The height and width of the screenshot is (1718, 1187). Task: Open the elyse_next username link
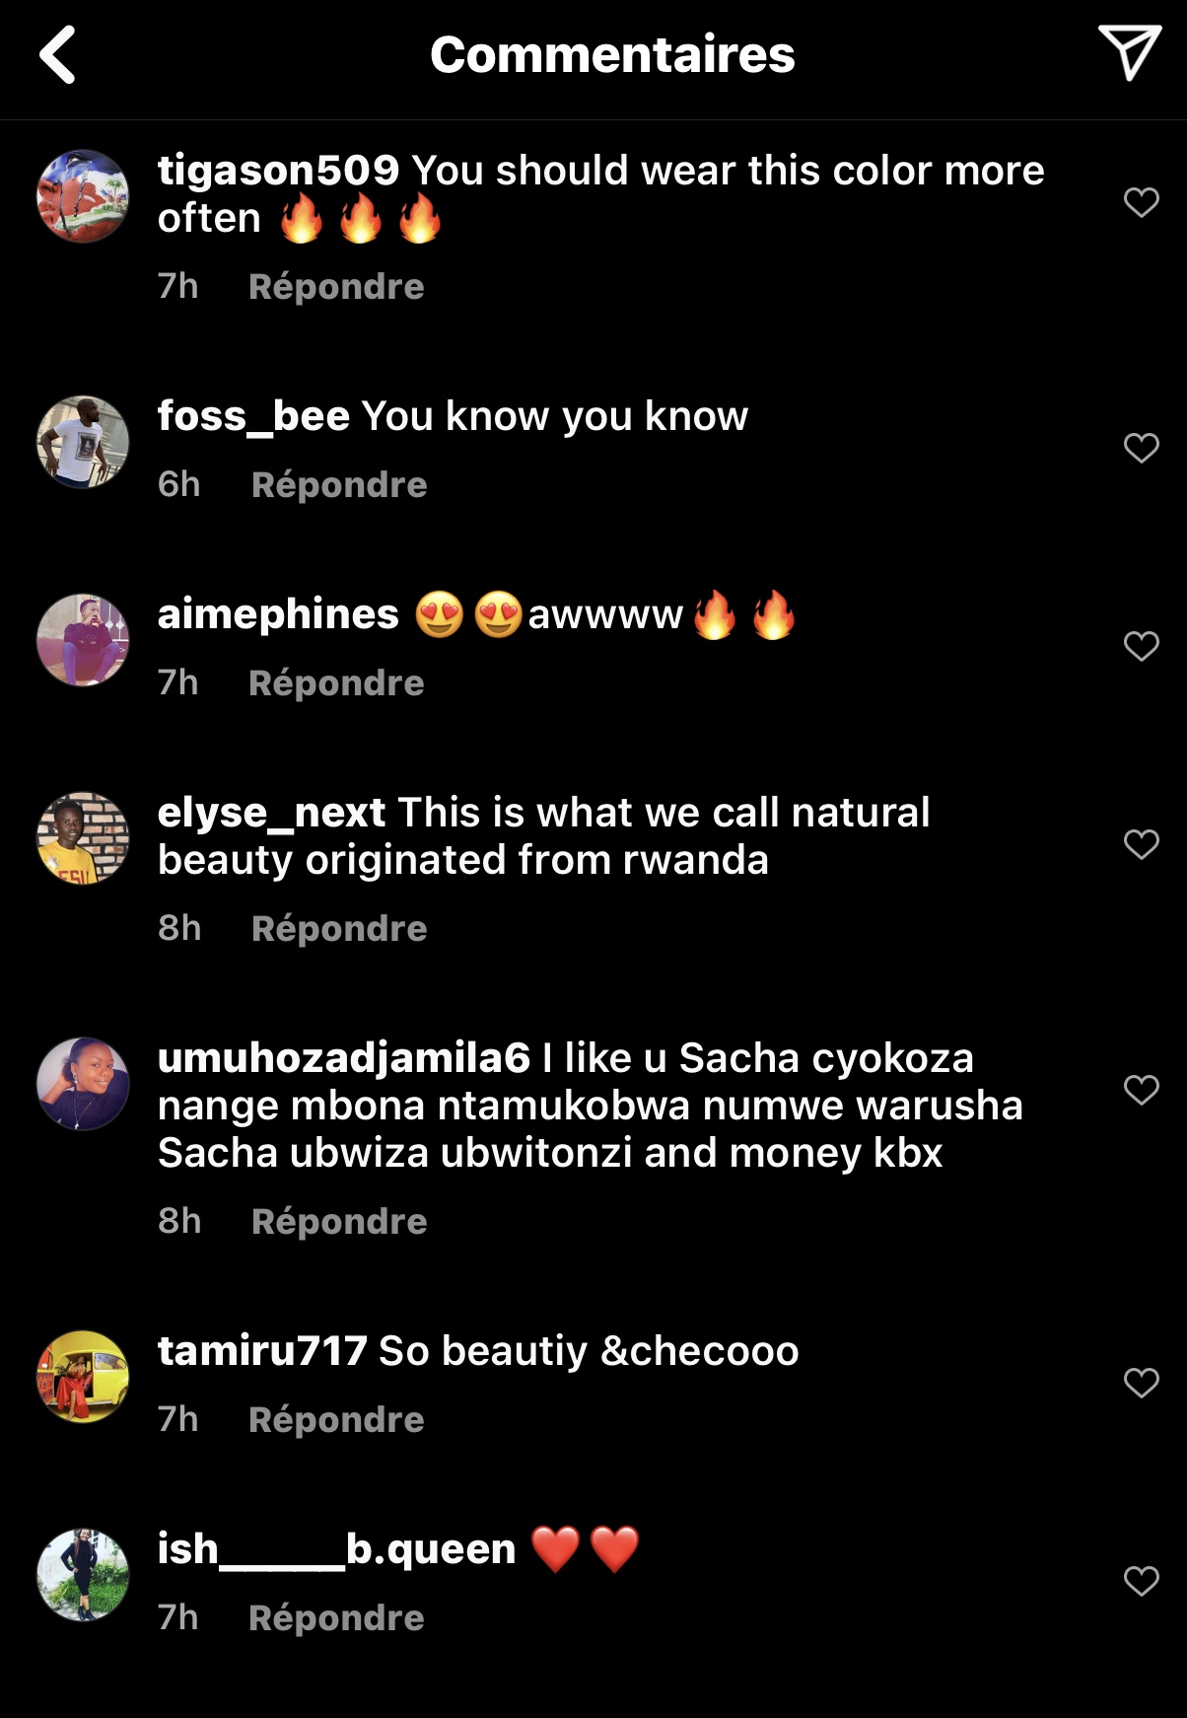pos(271,813)
